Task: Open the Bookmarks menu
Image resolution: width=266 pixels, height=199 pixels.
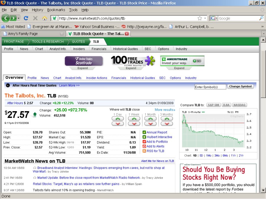Action: [56, 10]
